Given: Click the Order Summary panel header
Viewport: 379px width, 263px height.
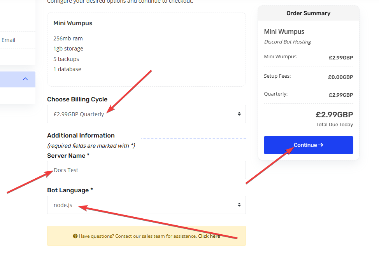Looking at the screenshot, I should (308, 13).
